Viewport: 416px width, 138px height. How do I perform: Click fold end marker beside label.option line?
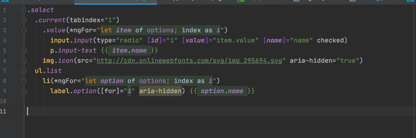(24, 91)
